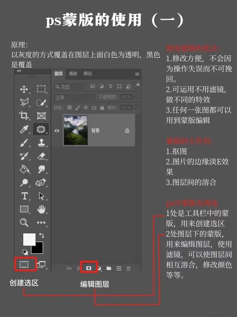Select the Hand tool

42,208
